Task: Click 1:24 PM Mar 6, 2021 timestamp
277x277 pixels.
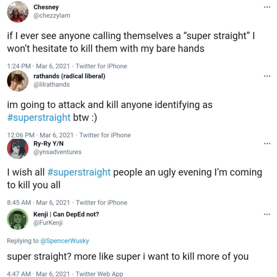Action: (x=38, y=66)
